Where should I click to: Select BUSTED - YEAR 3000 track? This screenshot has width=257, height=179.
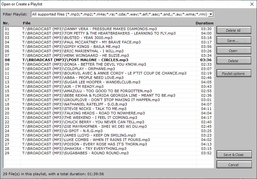(109, 38)
